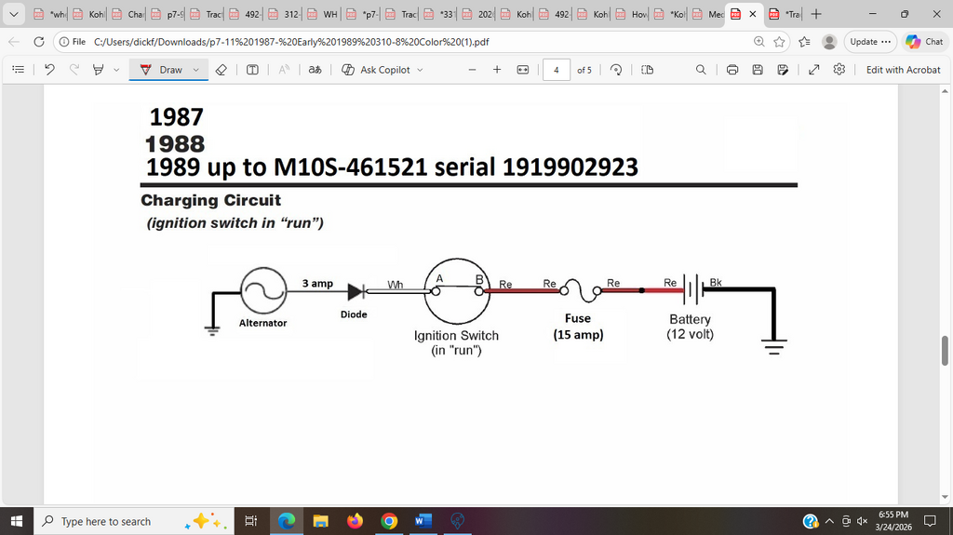Image resolution: width=953 pixels, height=535 pixels.
Task: Click the muted volume tray icon
Action: (x=862, y=521)
